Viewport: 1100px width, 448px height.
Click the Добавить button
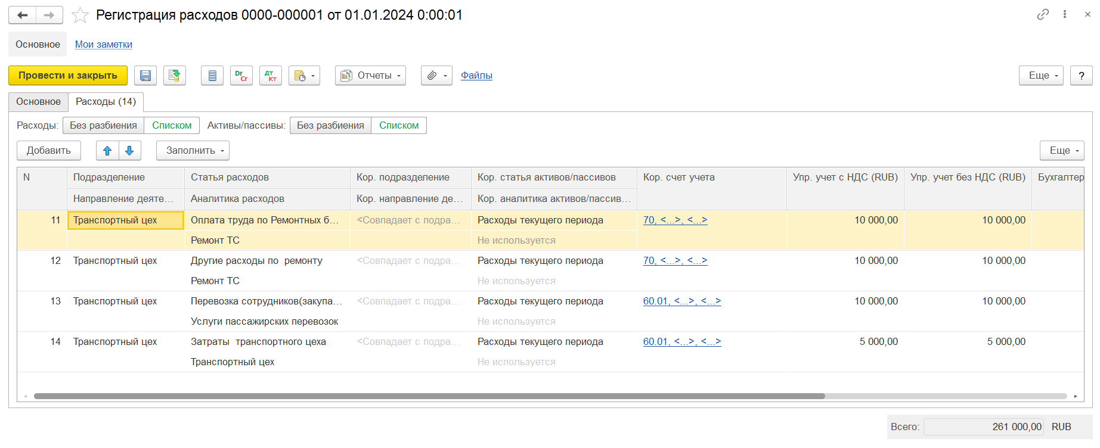pyautogui.click(x=49, y=151)
